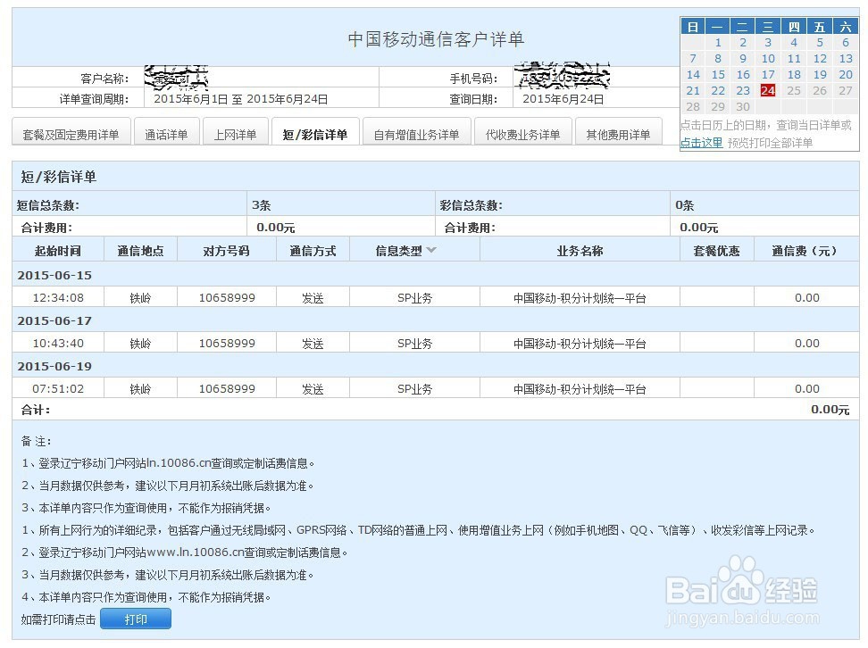Open the 套餐及固定费用详单 tab
The height and width of the screenshot is (648, 868).
click(71, 132)
